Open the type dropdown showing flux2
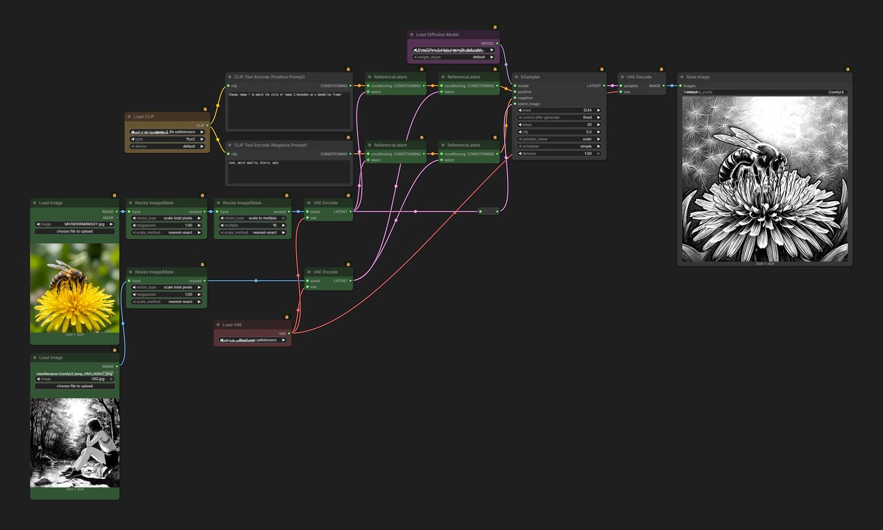Screen dimensions: 883x530 pyautogui.click(x=167, y=139)
